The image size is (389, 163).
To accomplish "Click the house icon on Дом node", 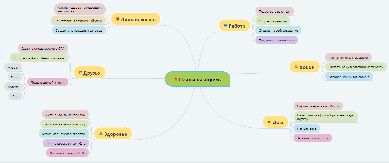I will point(269,122).
